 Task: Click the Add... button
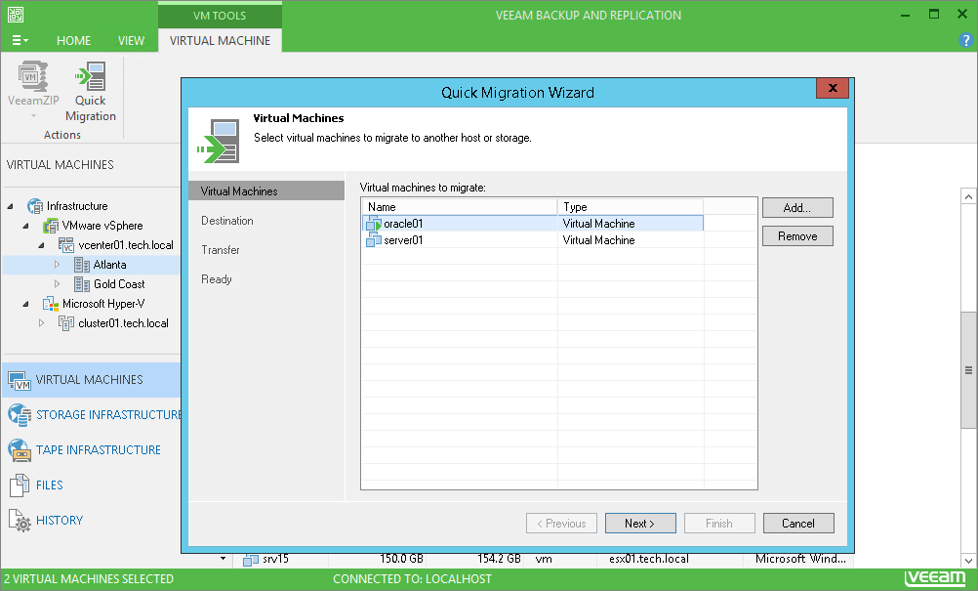pos(797,208)
